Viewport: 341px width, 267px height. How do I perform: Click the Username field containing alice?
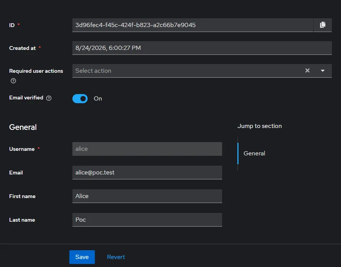(147, 149)
